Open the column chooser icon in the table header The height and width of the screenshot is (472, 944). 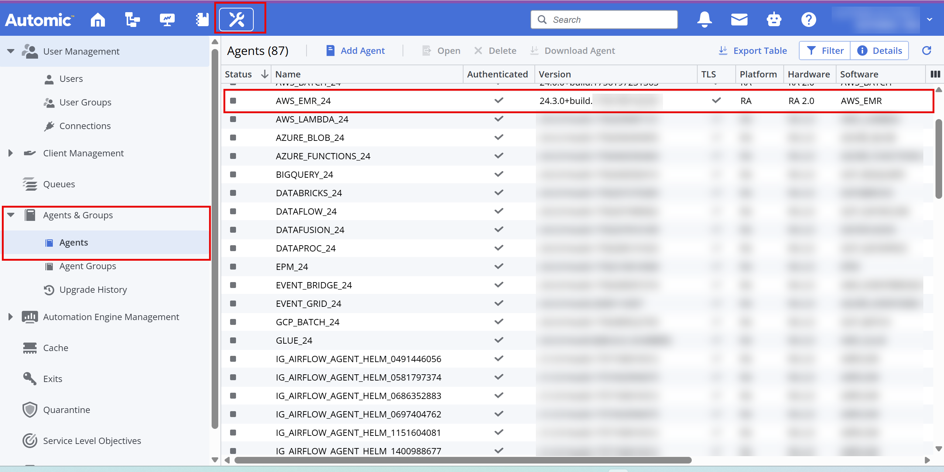click(935, 74)
